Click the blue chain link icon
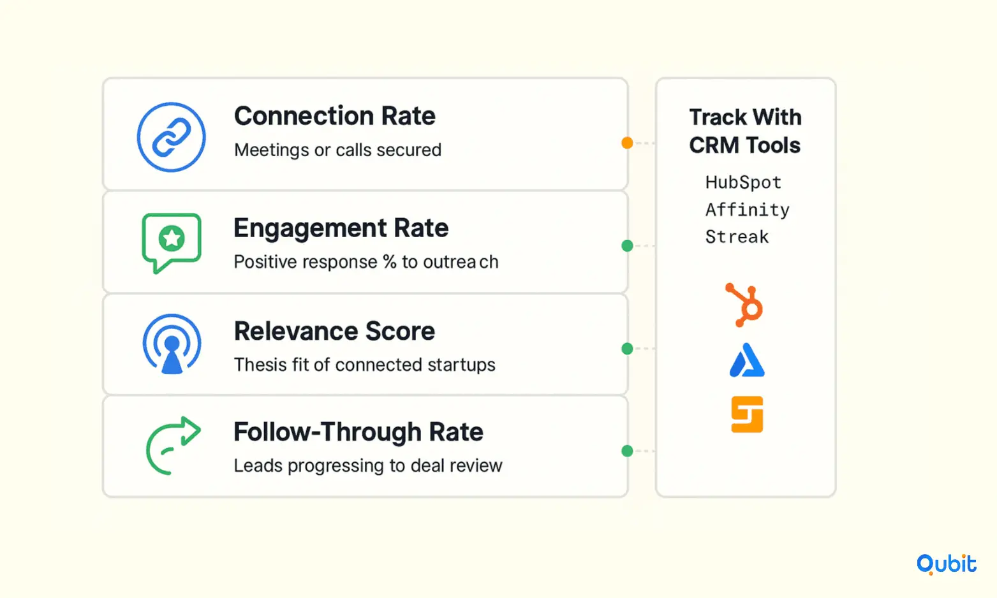The height and width of the screenshot is (598, 997). pyautogui.click(x=172, y=137)
